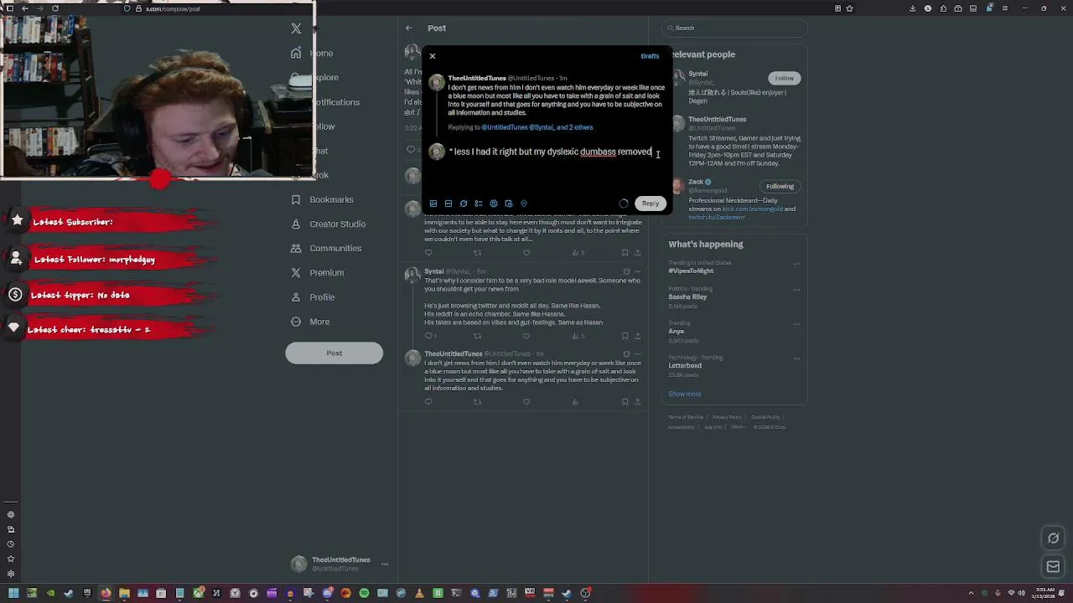Open options for the Letterboxd trend
This screenshot has width=1073, height=603.
click(796, 358)
